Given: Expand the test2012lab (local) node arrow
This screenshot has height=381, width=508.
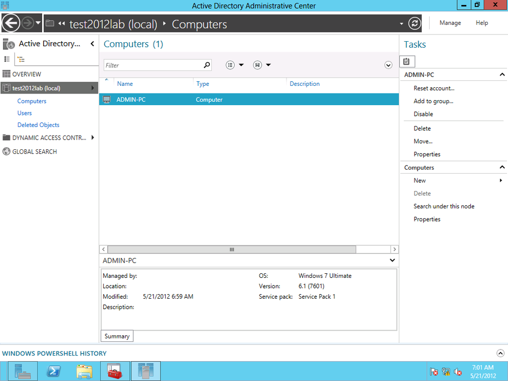Looking at the screenshot, I should [92, 88].
